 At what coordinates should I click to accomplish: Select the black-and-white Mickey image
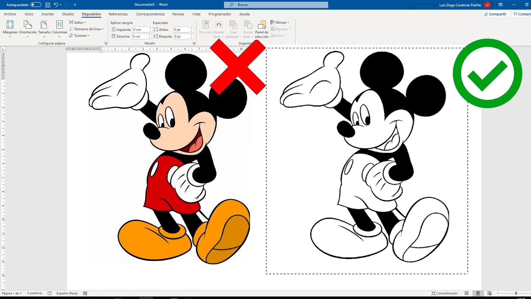point(367,161)
